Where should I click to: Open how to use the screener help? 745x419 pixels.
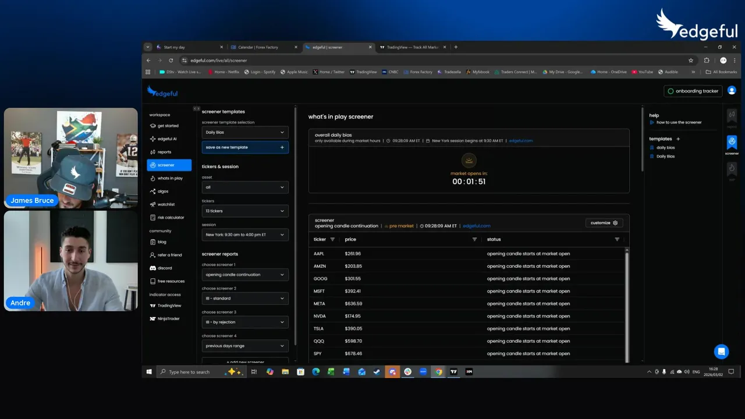(x=676, y=123)
